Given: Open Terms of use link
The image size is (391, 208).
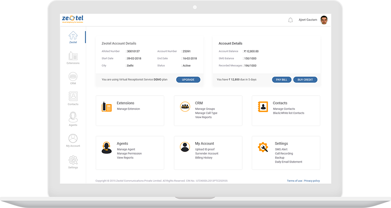Looking at the screenshot, I should click(295, 181).
